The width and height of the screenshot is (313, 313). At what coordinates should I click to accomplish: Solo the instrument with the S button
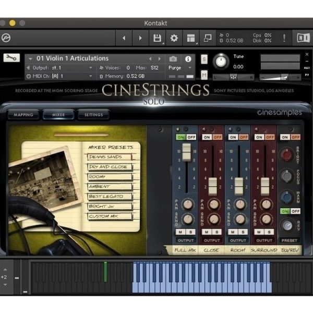pyautogui.click(x=204, y=59)
